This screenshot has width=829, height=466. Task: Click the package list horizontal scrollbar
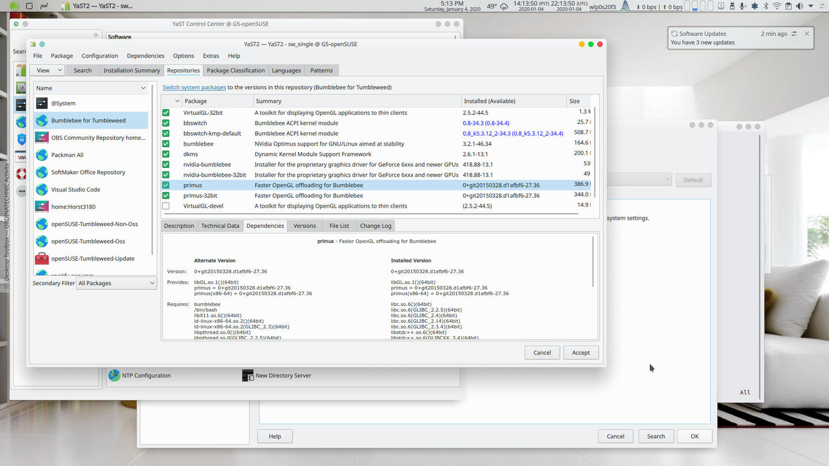pos(370,214)
